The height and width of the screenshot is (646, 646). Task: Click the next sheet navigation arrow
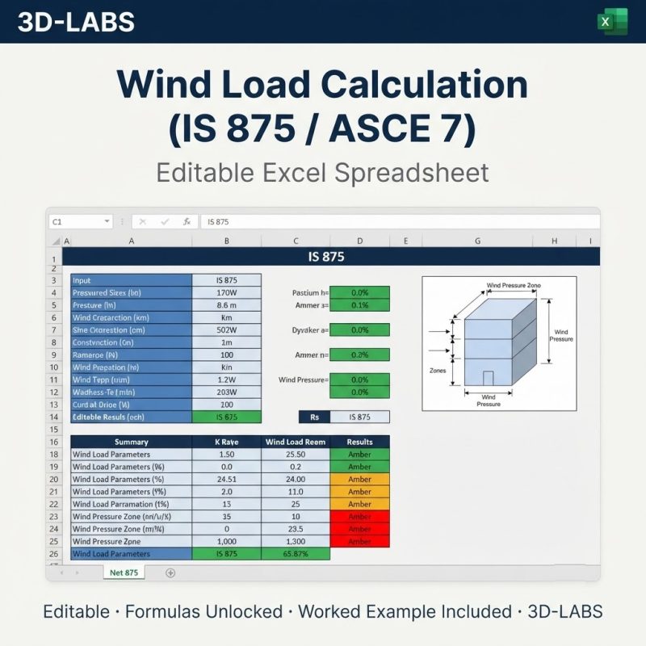pos(77,573)
